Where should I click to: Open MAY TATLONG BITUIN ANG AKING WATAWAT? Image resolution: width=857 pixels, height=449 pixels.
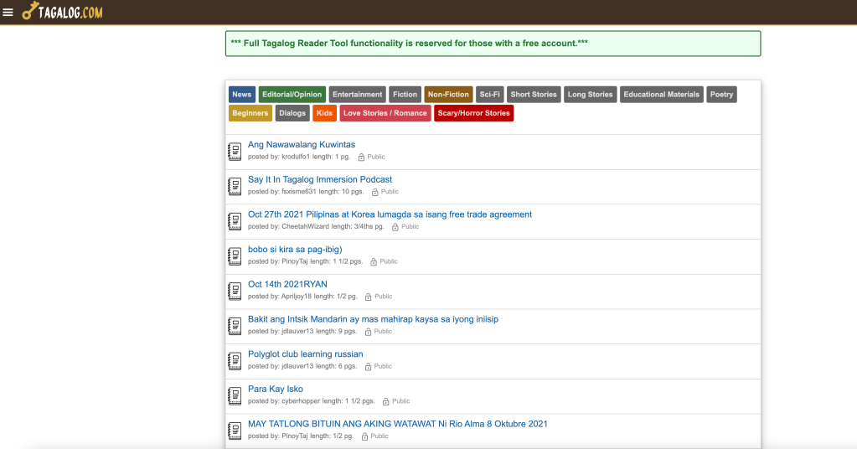tap(398, 424)
